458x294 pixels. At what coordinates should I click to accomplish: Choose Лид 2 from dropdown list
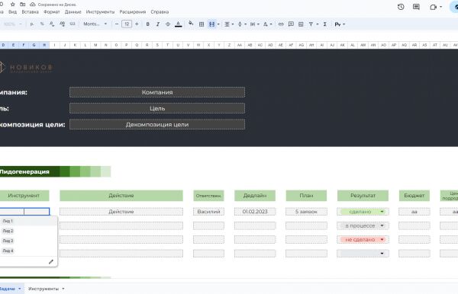click(8, 231)
